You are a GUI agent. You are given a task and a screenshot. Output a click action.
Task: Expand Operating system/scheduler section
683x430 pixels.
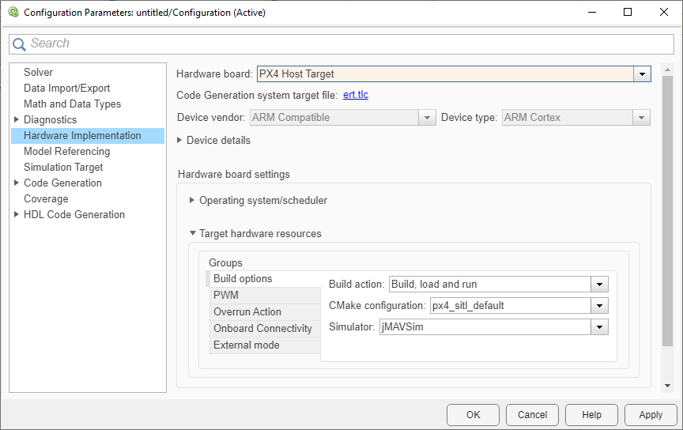click(192, 200)
